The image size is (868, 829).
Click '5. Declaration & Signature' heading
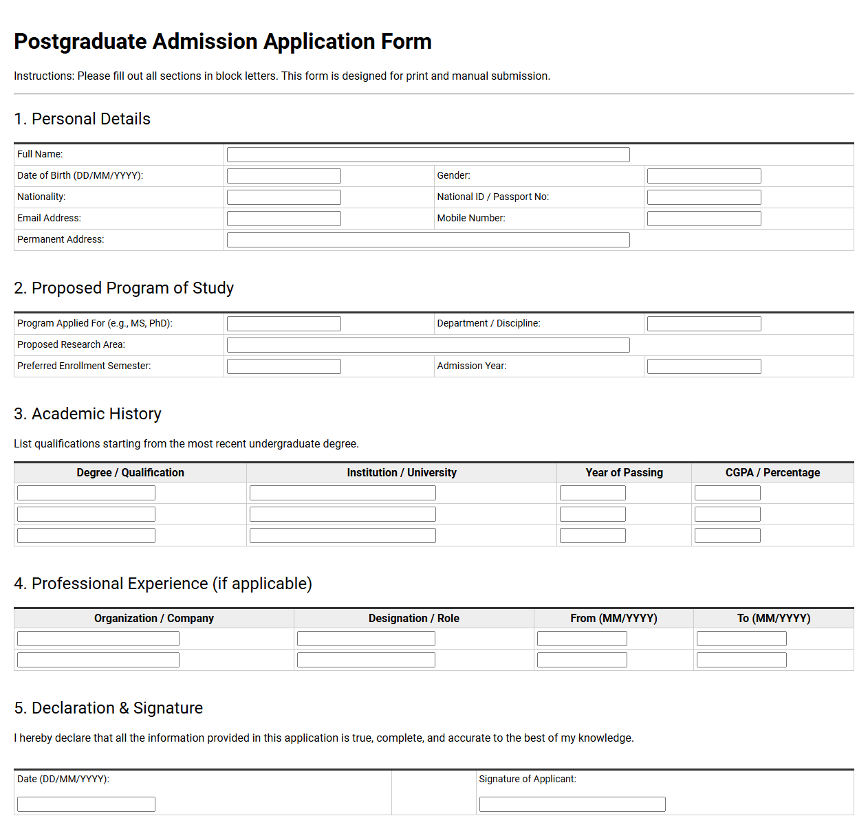tap(109, 708)
